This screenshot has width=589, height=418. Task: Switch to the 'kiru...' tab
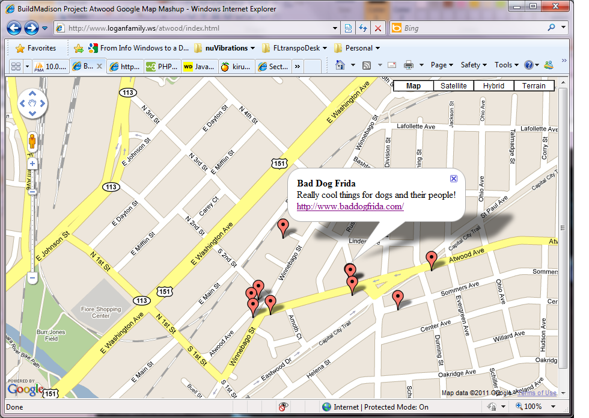tap(236, 67)
